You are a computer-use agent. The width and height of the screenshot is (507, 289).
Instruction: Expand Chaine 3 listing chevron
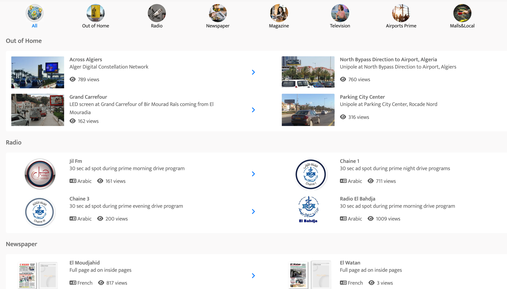coord(253,212)
